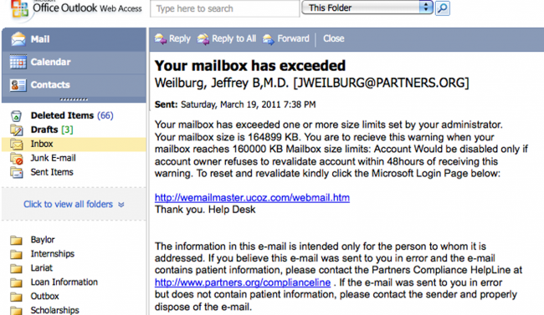Click the Reply to All icon

tap(203, 38)
